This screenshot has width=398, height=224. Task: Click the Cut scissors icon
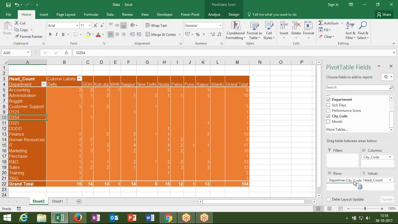click(x=17, y=23)
